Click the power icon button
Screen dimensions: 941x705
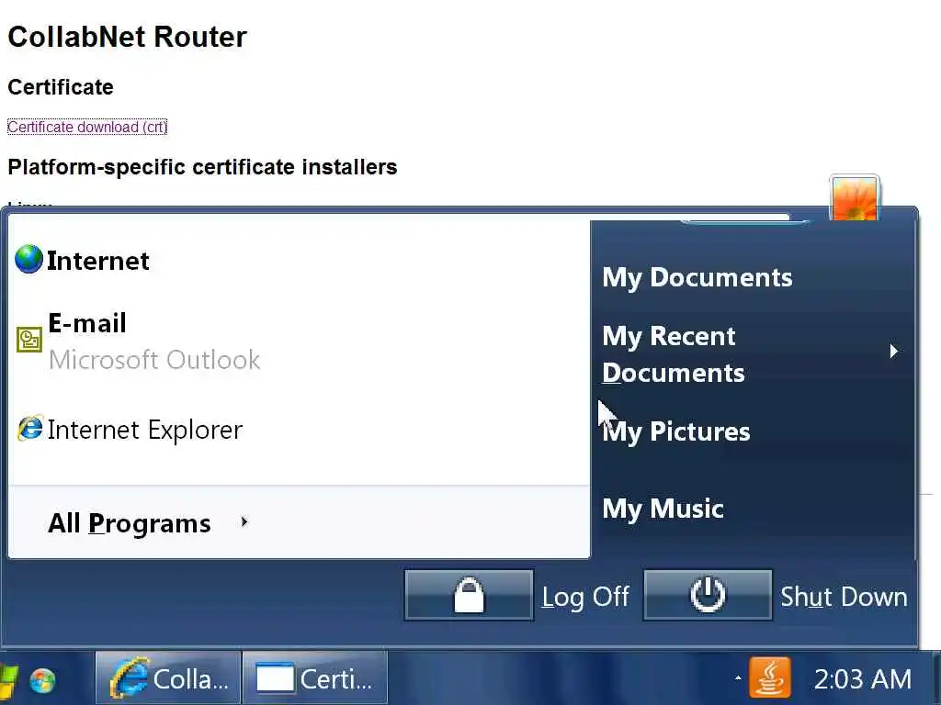pyautogui.click(x=708, y=595)
